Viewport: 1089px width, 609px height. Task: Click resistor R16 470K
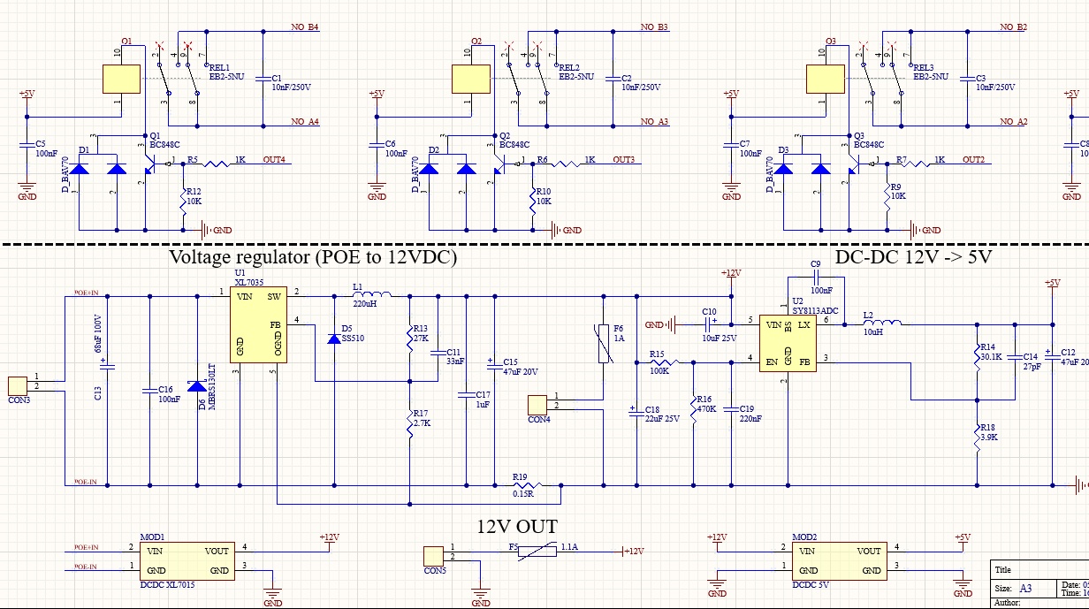pos(694,409)
